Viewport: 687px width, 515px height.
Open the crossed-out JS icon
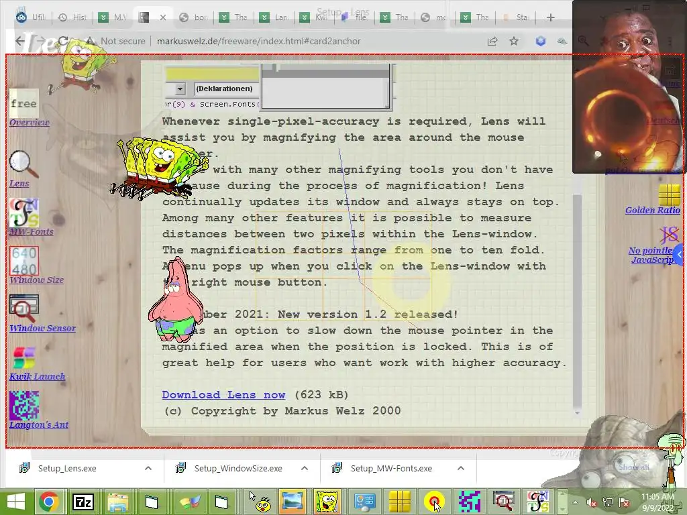(669, 235)
